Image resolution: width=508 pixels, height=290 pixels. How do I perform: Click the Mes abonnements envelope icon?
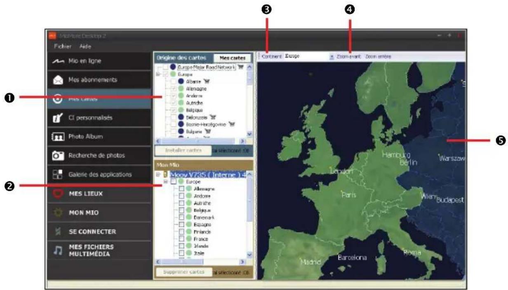pyautogui.click(x=58, y=80)
